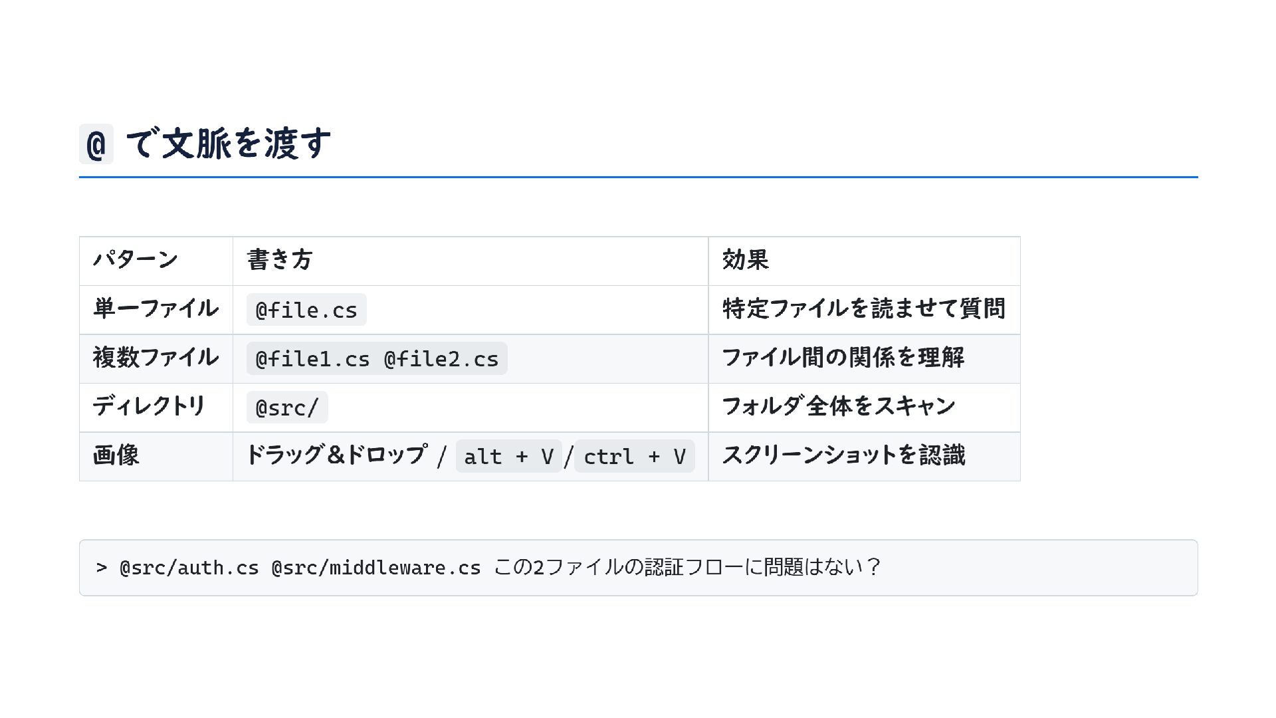Select the パターン column header

[x=136, y=260]
